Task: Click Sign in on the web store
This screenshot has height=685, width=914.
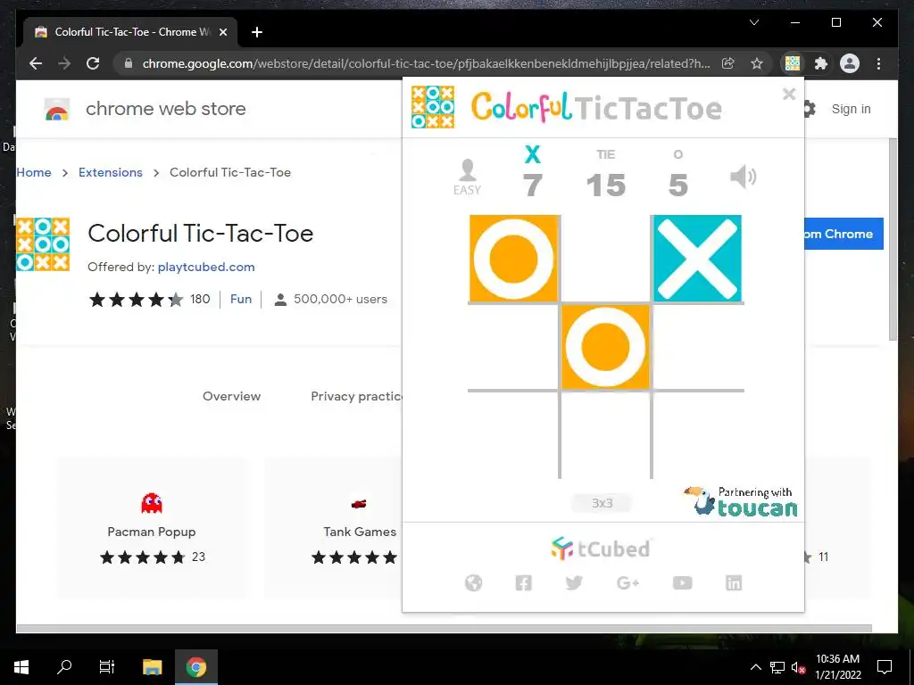Action: tap(851, 109)
